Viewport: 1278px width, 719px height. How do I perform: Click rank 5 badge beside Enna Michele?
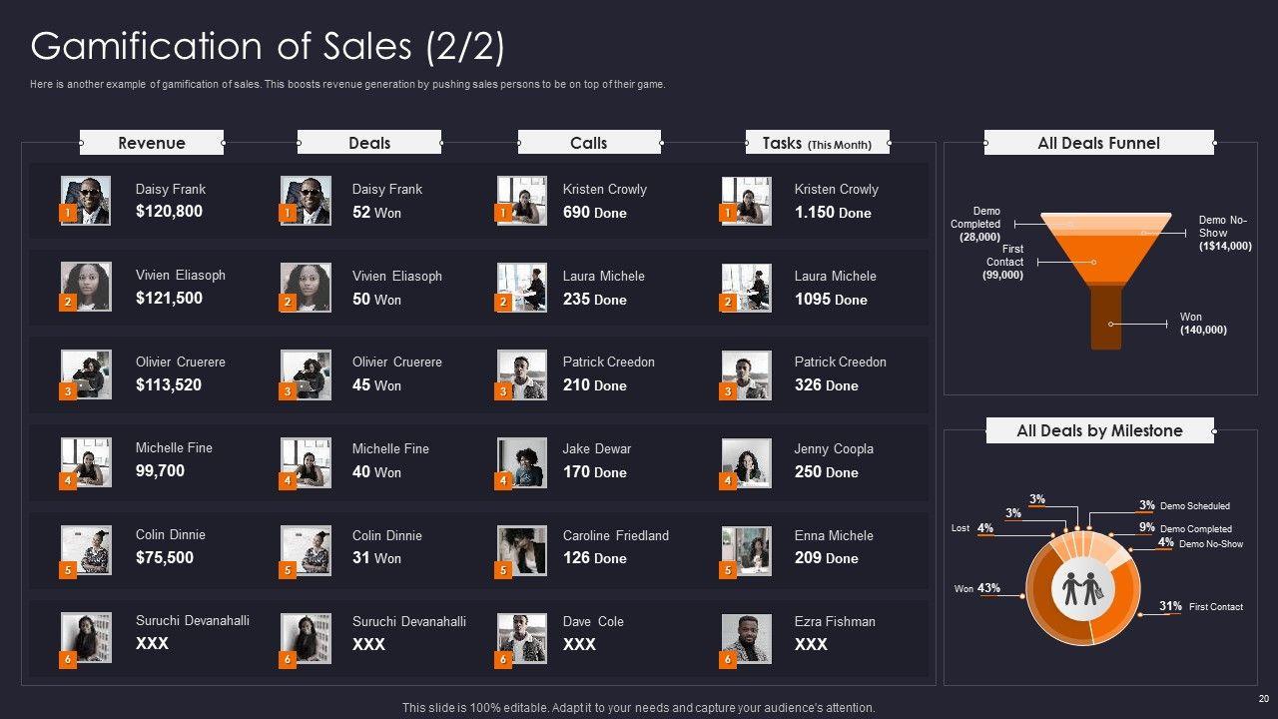click(728, 570)
